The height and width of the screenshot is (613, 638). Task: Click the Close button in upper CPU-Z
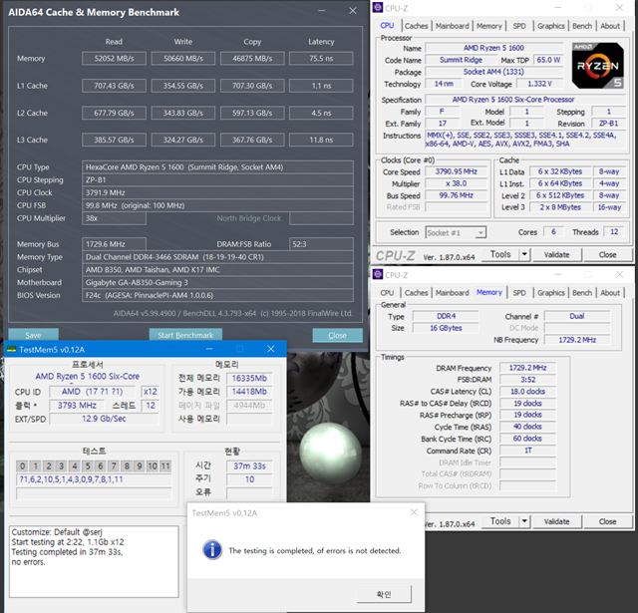coord(607,255)
